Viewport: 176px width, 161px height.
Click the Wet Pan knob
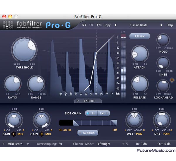coord(134,120)
